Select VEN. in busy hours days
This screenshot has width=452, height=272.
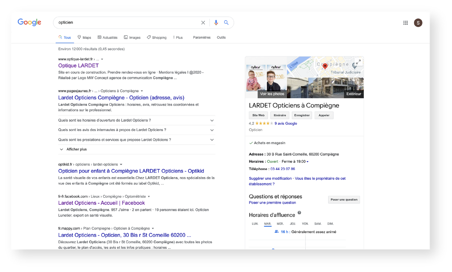(305, 224)
